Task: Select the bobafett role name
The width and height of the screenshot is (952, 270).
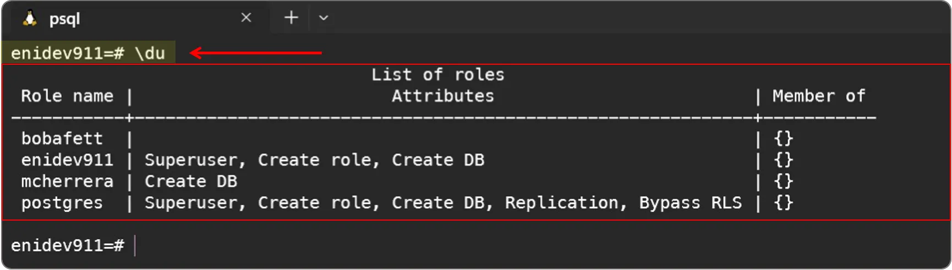Action: tap(62, 139)
